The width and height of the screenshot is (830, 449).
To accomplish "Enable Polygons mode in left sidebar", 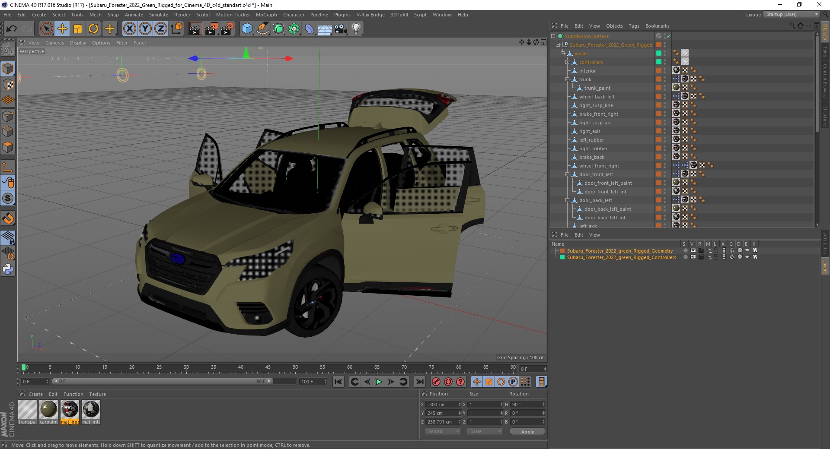I will 8,147.
